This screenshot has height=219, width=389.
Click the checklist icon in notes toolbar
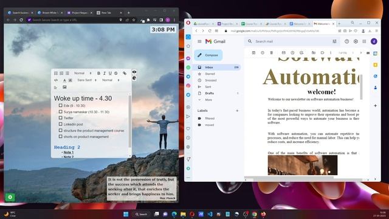coord(56,73)
